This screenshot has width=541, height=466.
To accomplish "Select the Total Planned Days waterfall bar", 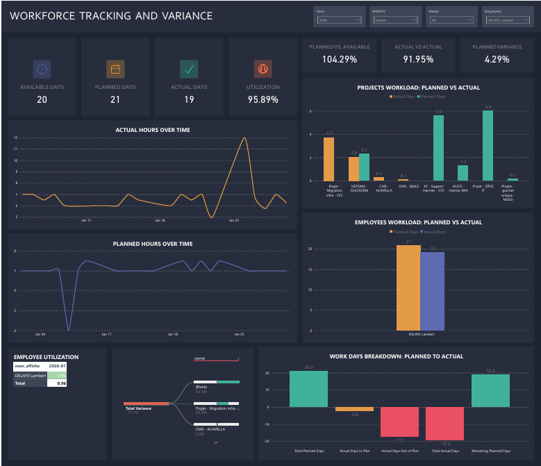I will [x=309, y=389].
